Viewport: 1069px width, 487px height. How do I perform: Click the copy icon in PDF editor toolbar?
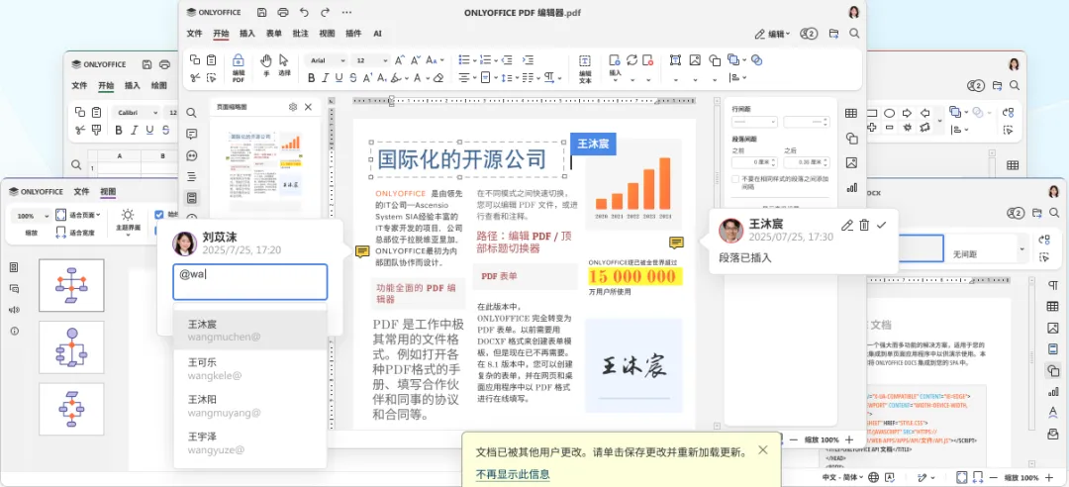195,60
